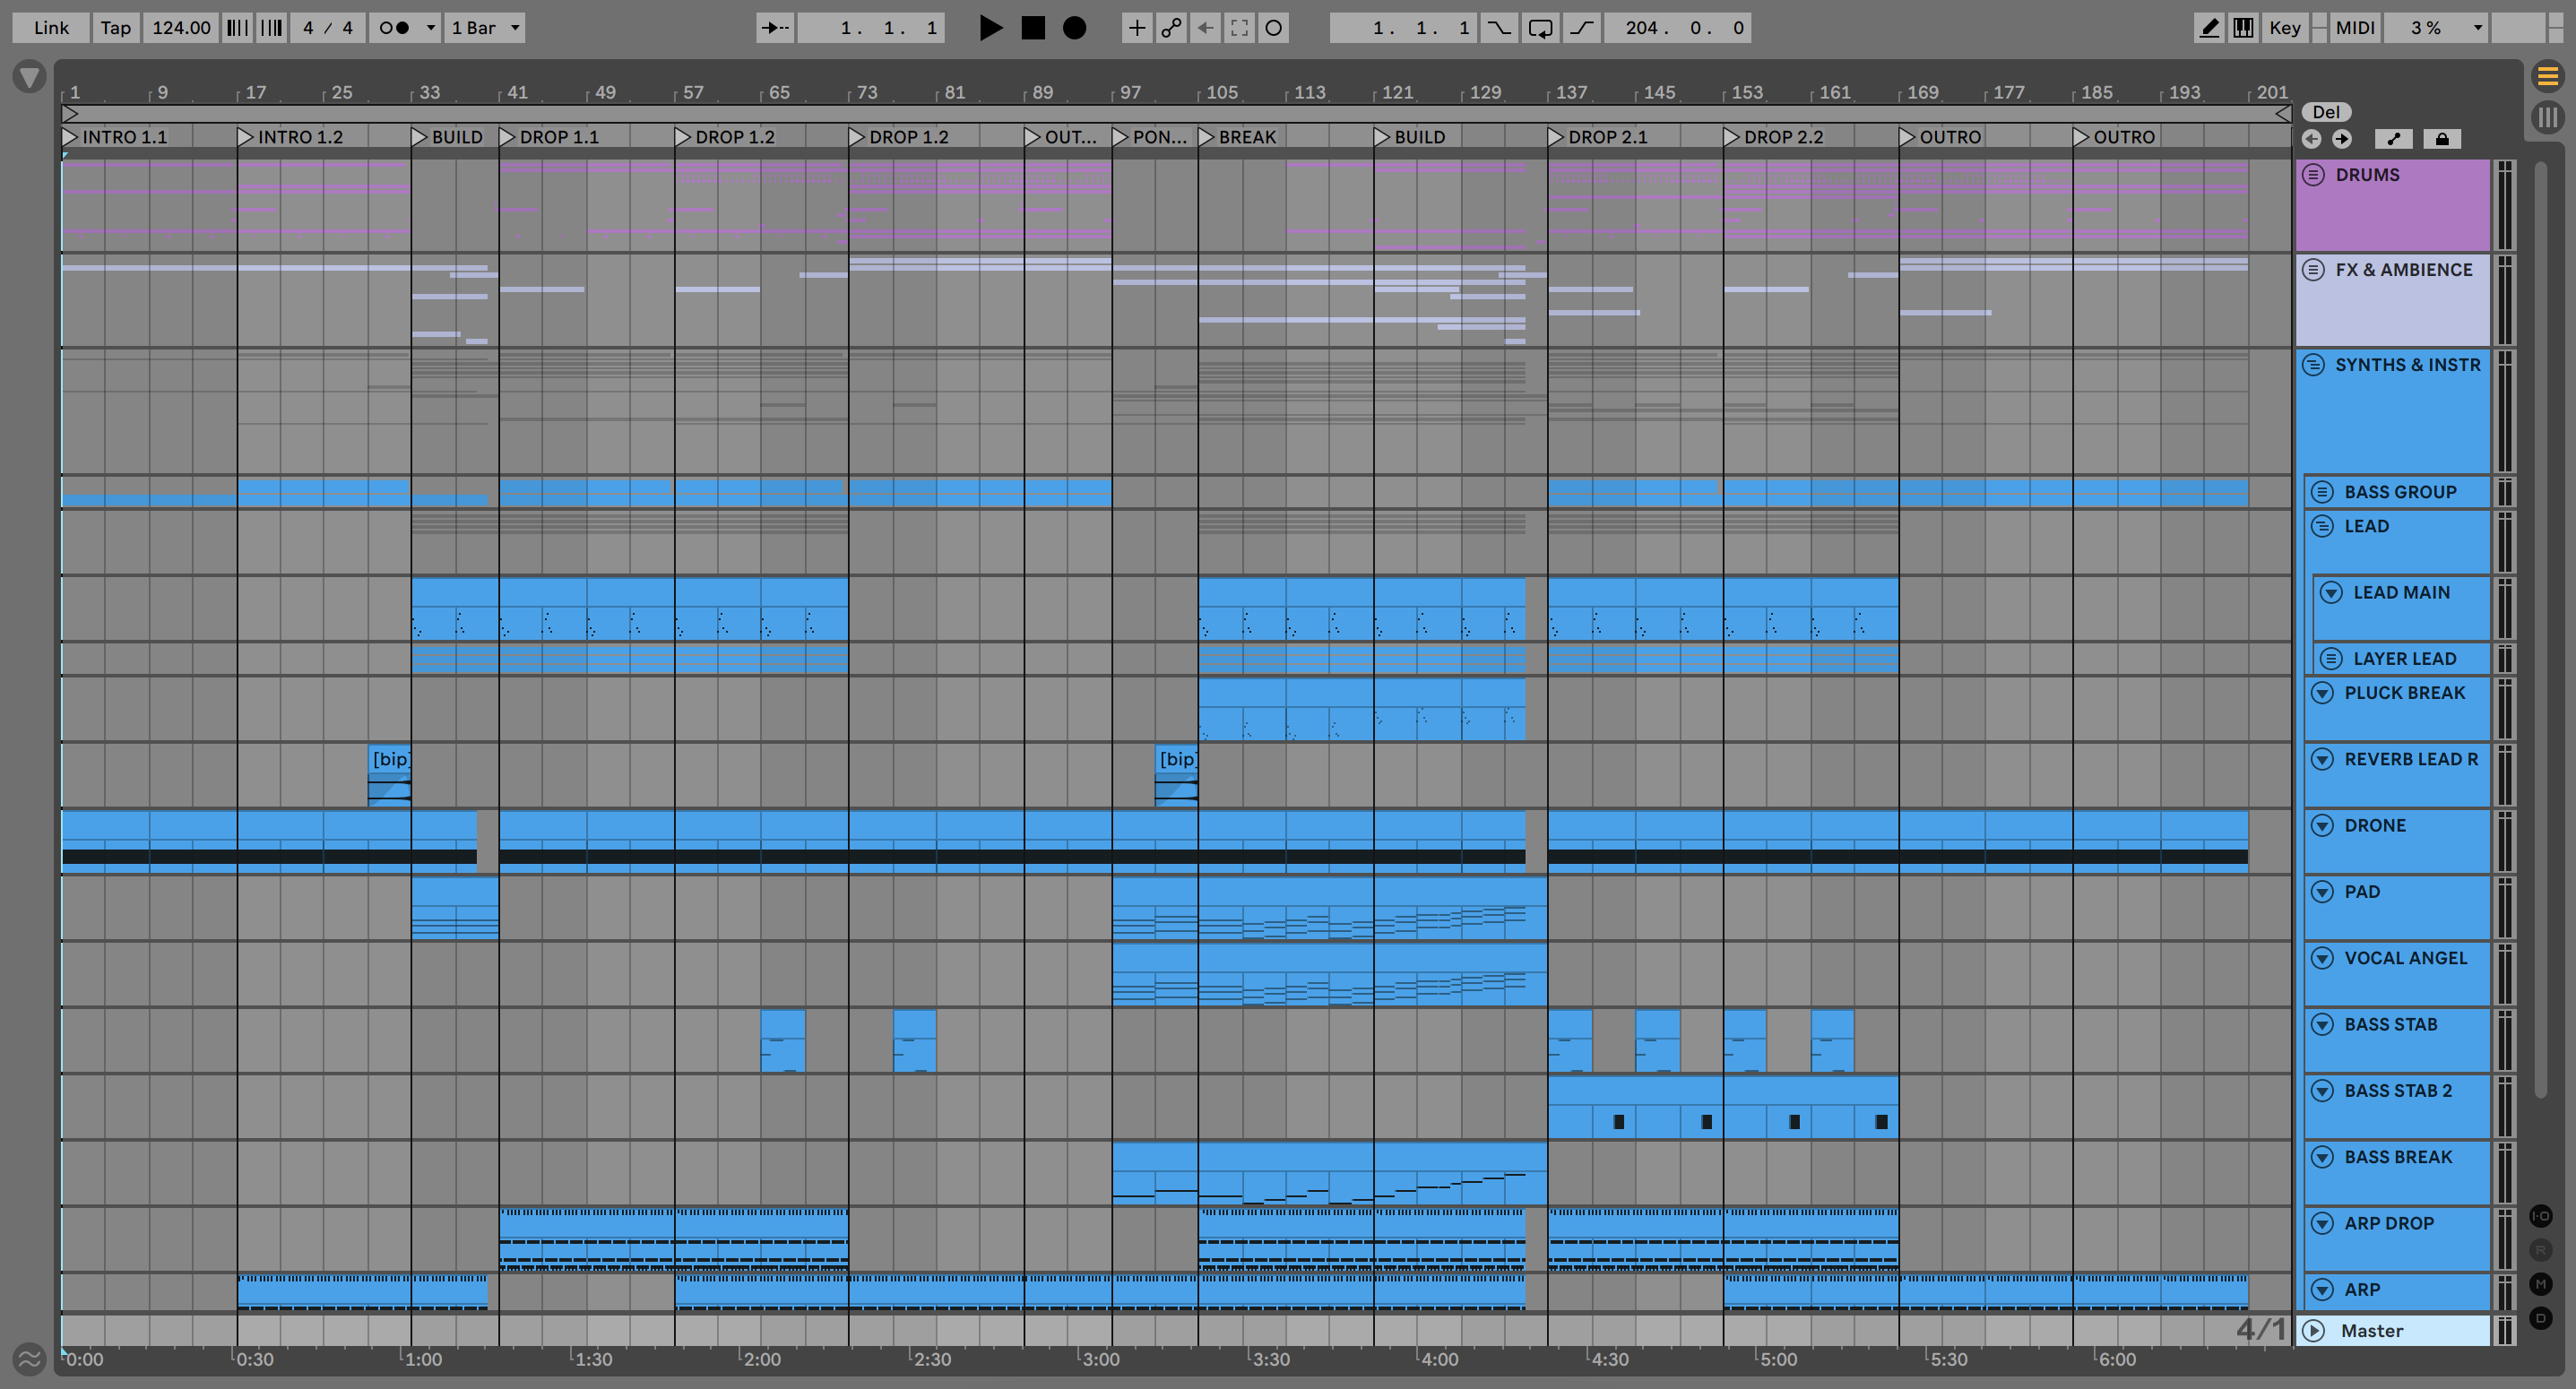Screen dimensions: 2576x1389
Task: Fold the PAD track
Action: 2322,892
